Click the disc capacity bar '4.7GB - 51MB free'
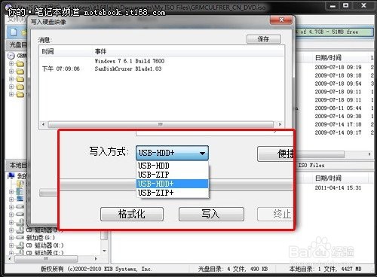The image size is (377, 277). (334, 32)
